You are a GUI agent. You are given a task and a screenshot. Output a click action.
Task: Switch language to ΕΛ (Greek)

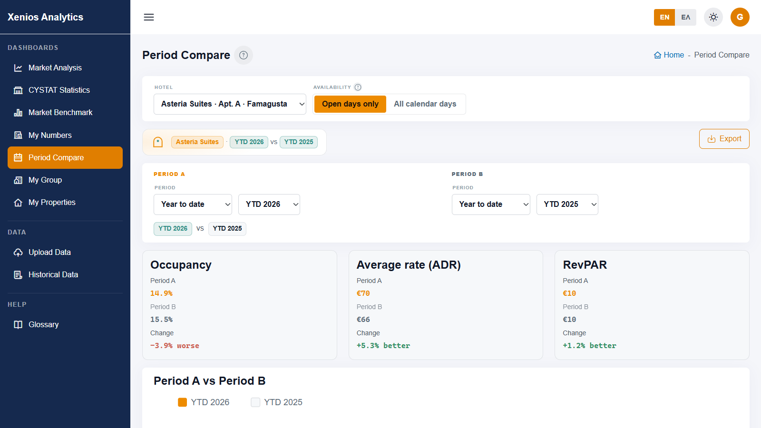685,17
